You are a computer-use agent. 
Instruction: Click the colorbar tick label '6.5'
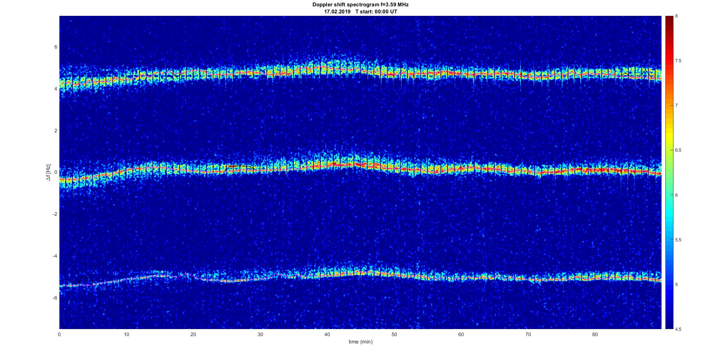point(678,150)
